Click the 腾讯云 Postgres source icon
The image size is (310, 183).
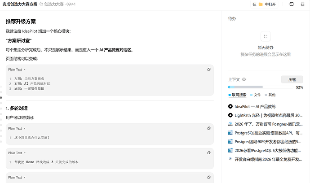pos(230,124)
